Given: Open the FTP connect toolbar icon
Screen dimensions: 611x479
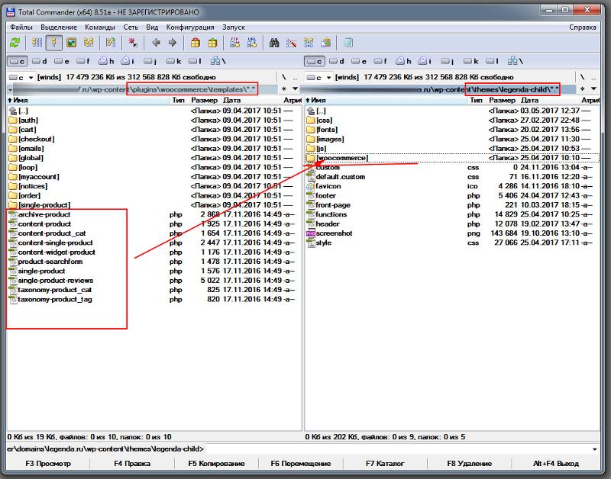Looking at the screenshot, I should point(234,43).
